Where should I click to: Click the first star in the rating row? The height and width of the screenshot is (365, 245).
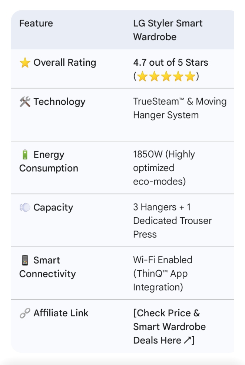pos(142,76)
